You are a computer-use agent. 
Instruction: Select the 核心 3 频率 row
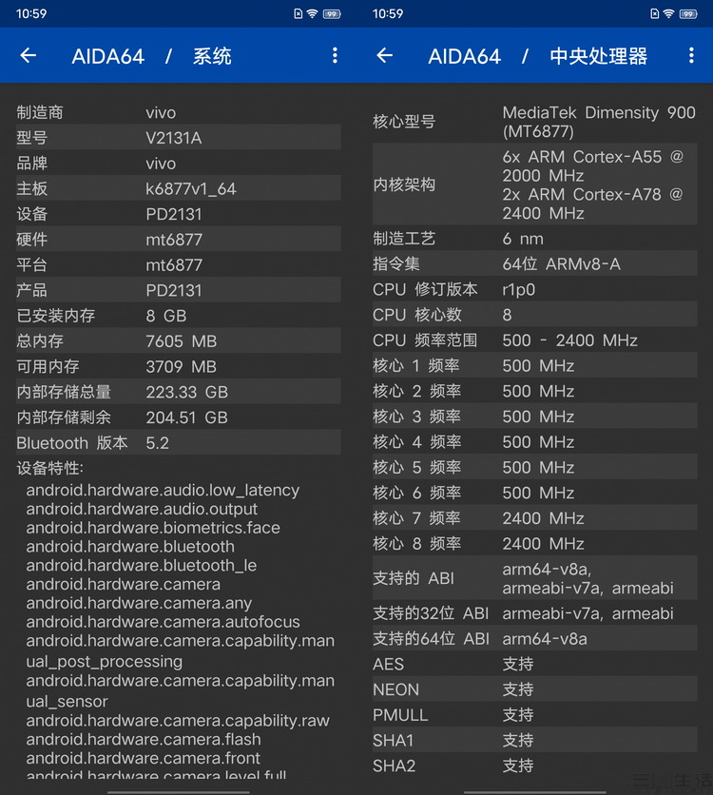click(x=534, y=416)
